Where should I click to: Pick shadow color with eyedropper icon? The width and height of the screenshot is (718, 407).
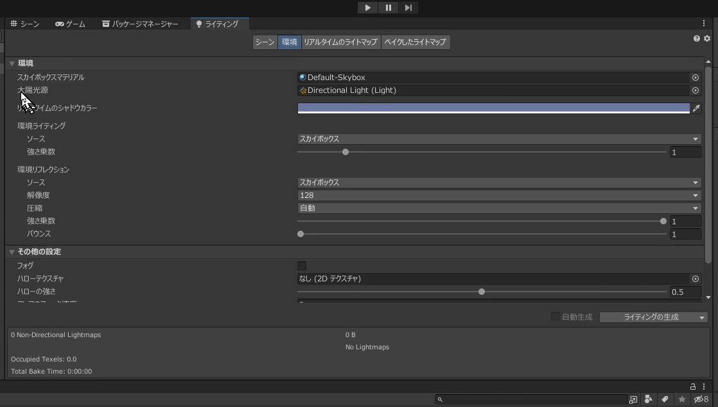point(696,108)
